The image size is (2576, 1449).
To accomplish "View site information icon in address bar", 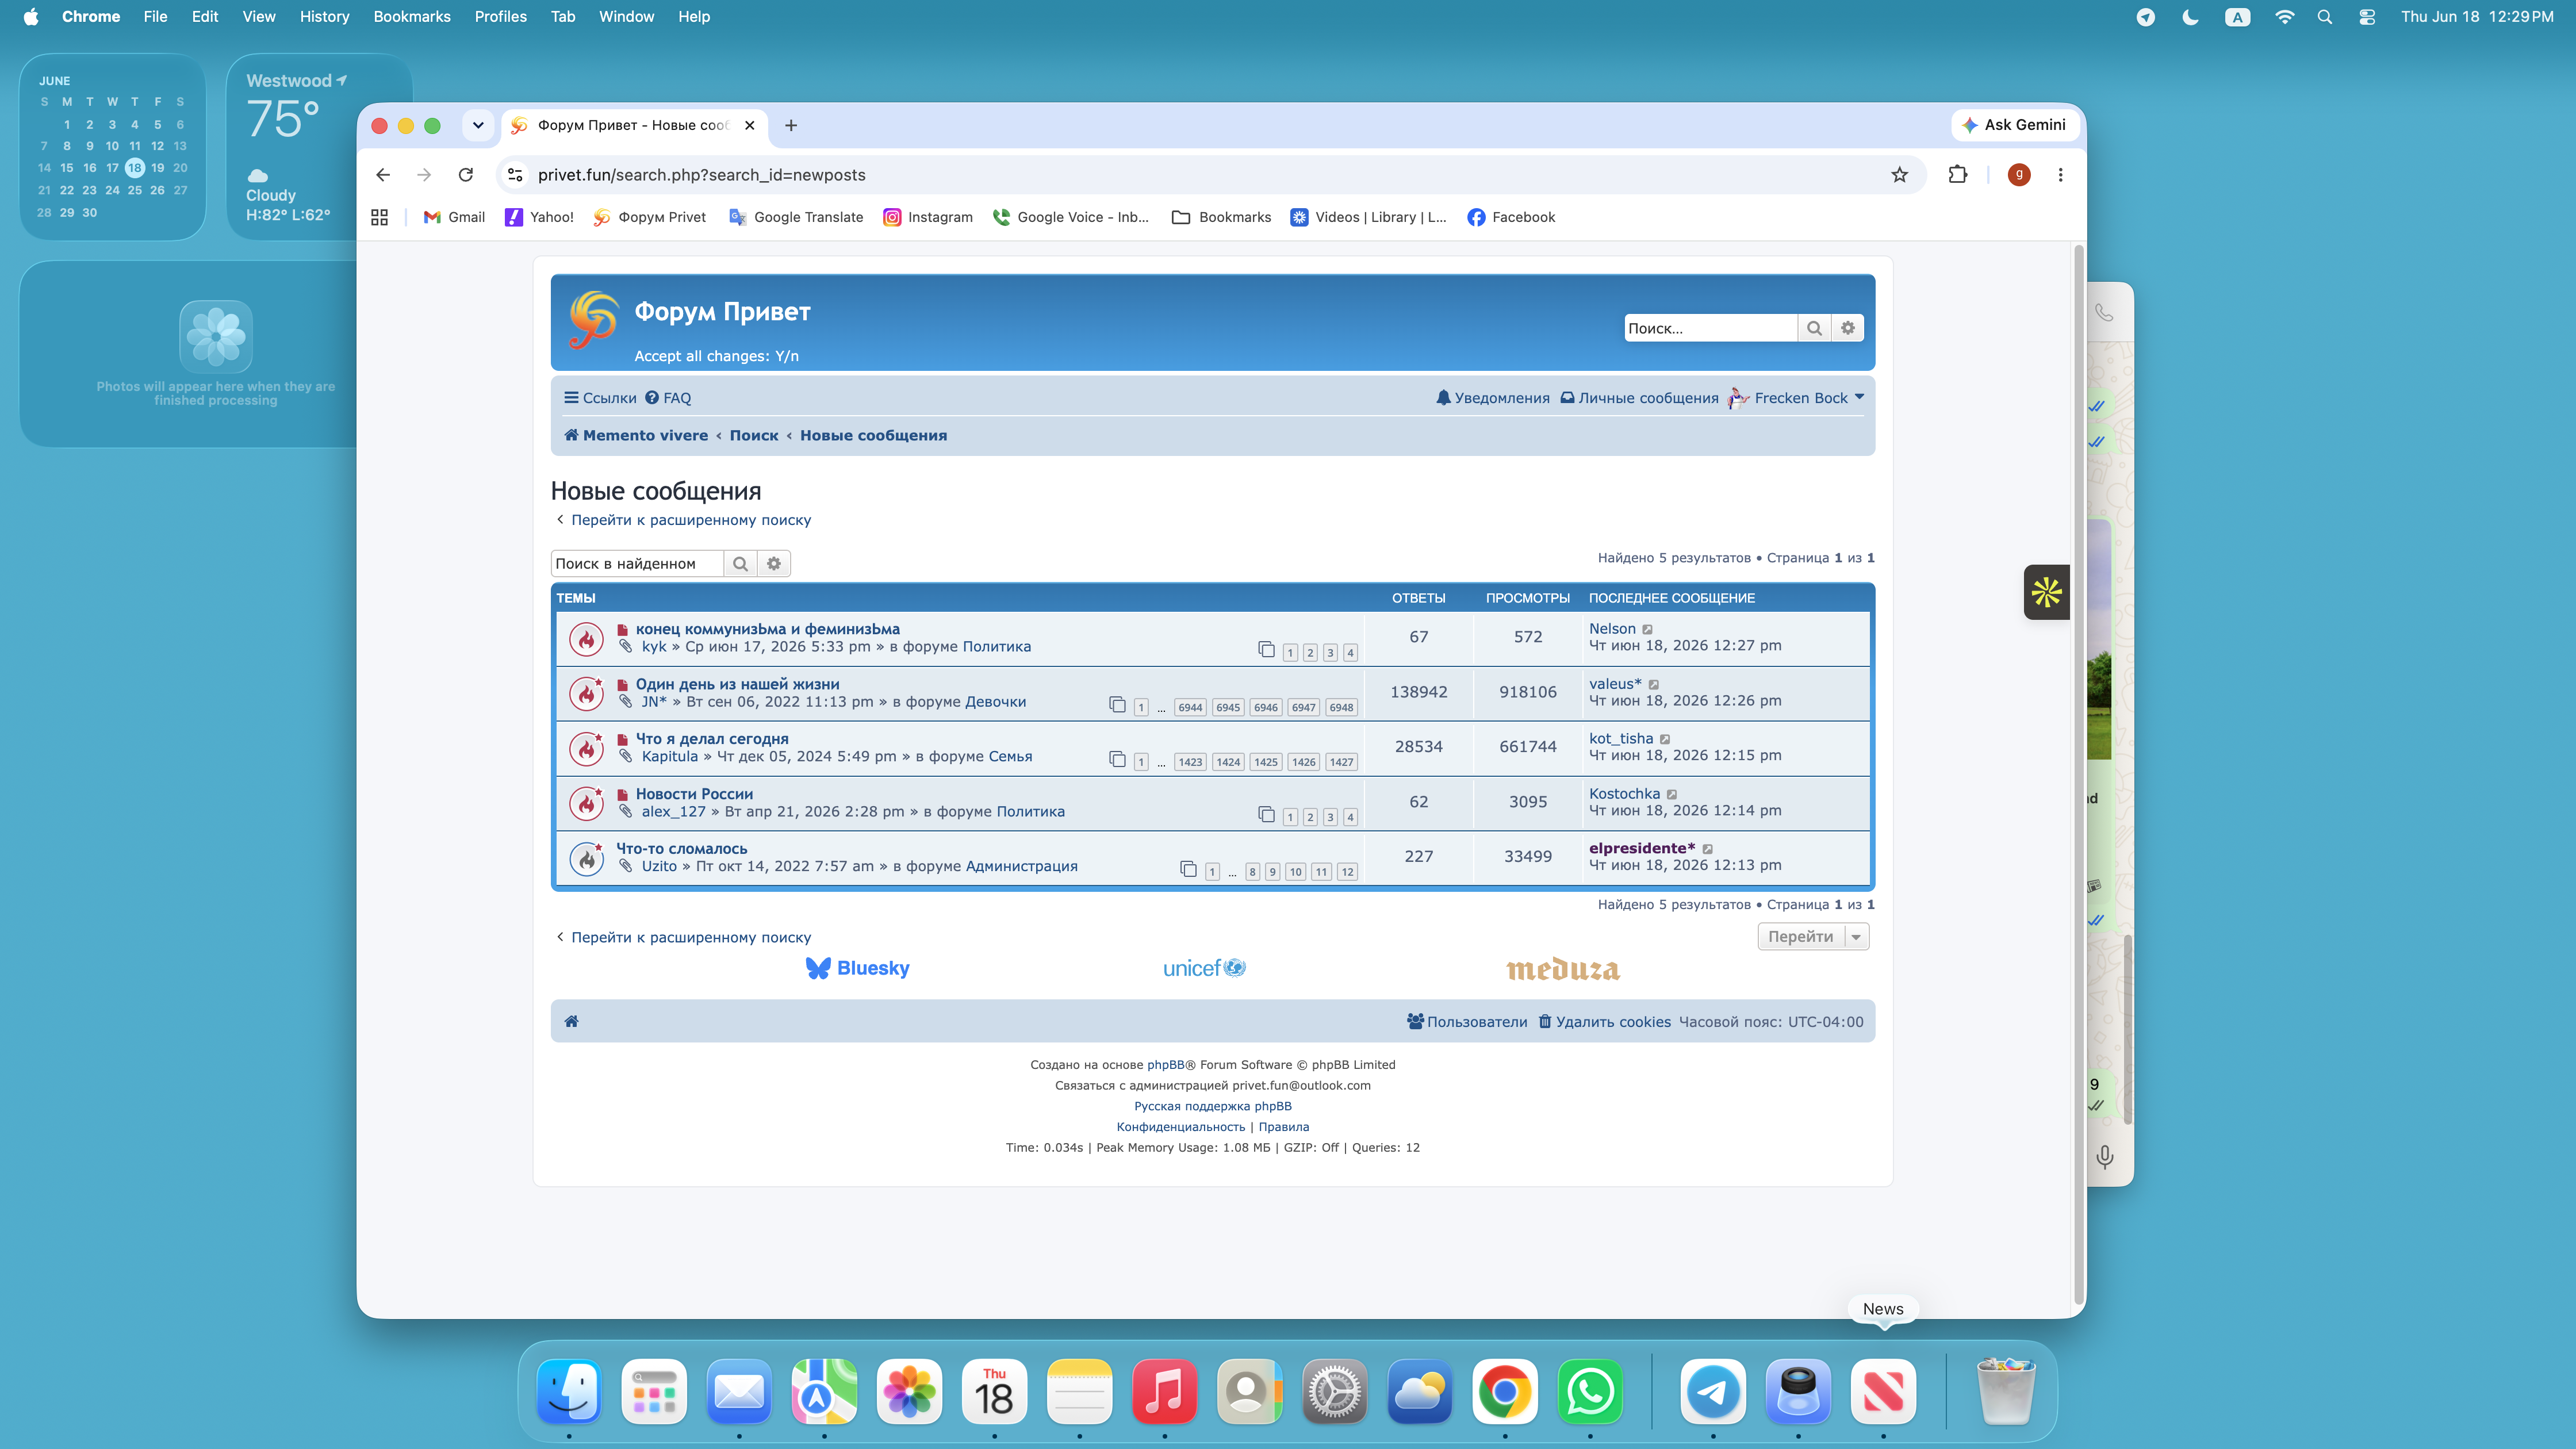I will pos(515,175).
